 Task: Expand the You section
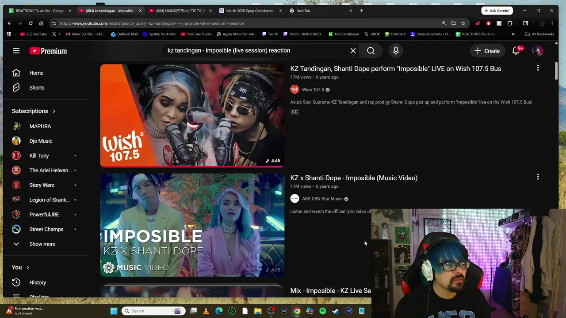21,267
